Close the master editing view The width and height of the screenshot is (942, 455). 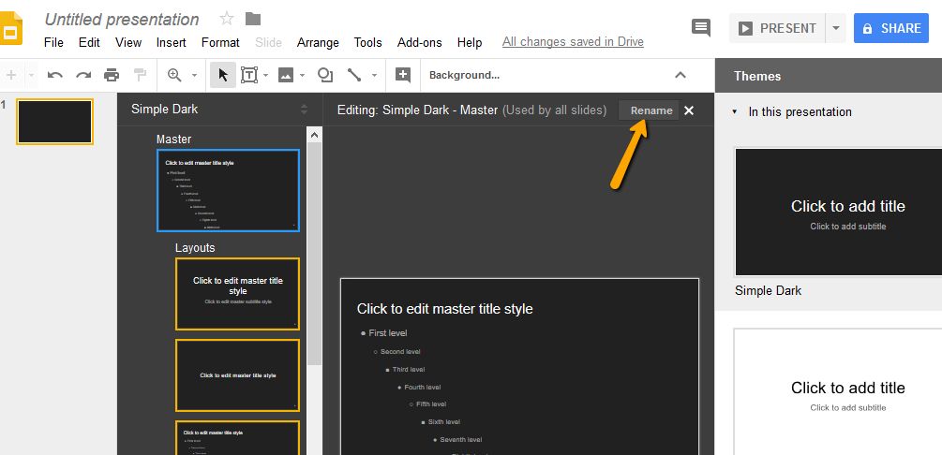pyautogui.click(x=689, y=110)
